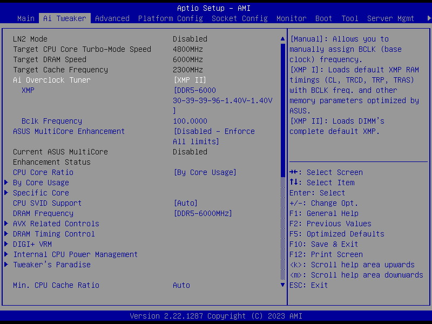Click the ESC: Exit hint

(x=308, y=285)
